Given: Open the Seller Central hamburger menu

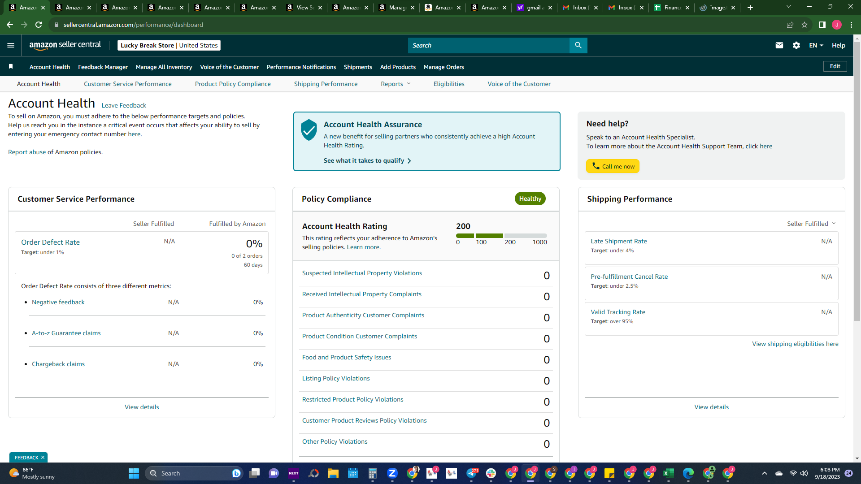Looking at the screenshot, I should coord(11,45).
